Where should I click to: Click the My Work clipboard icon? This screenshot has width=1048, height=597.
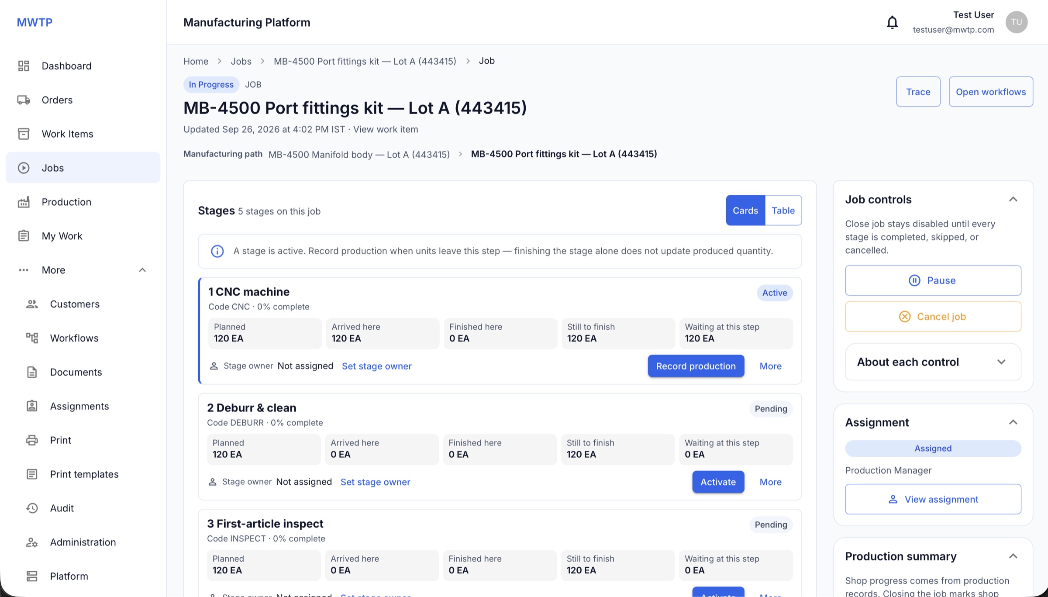[x=24, y=236]
